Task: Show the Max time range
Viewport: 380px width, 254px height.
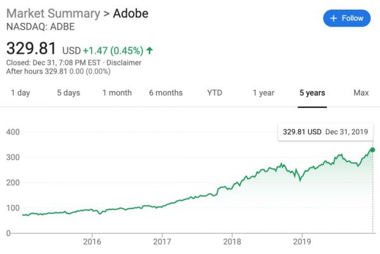Action: (x=361, y=93)
